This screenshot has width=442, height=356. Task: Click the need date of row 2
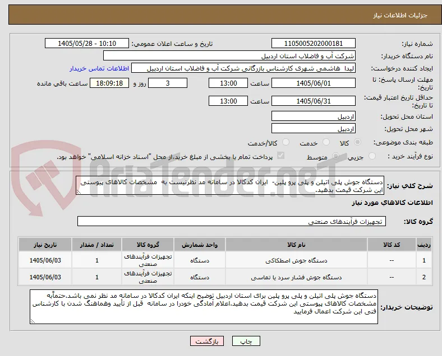click(45, 277)
